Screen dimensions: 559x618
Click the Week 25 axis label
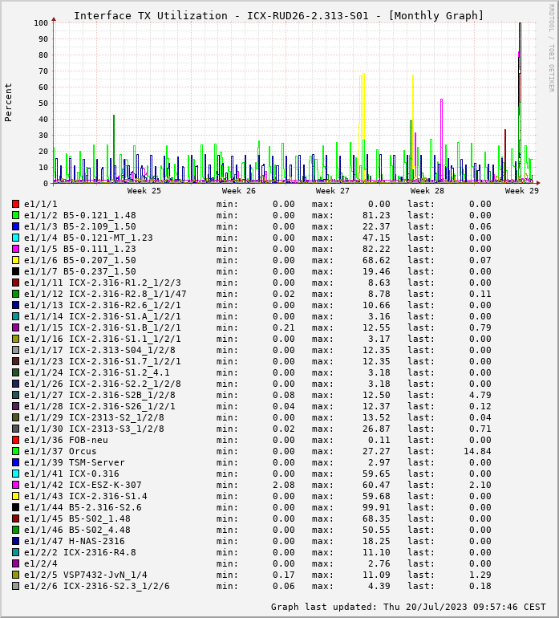click(x=144, y=191)
